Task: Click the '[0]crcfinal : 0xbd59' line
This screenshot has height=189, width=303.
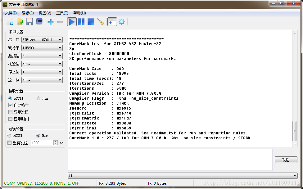Action: [x=100, y=128]
